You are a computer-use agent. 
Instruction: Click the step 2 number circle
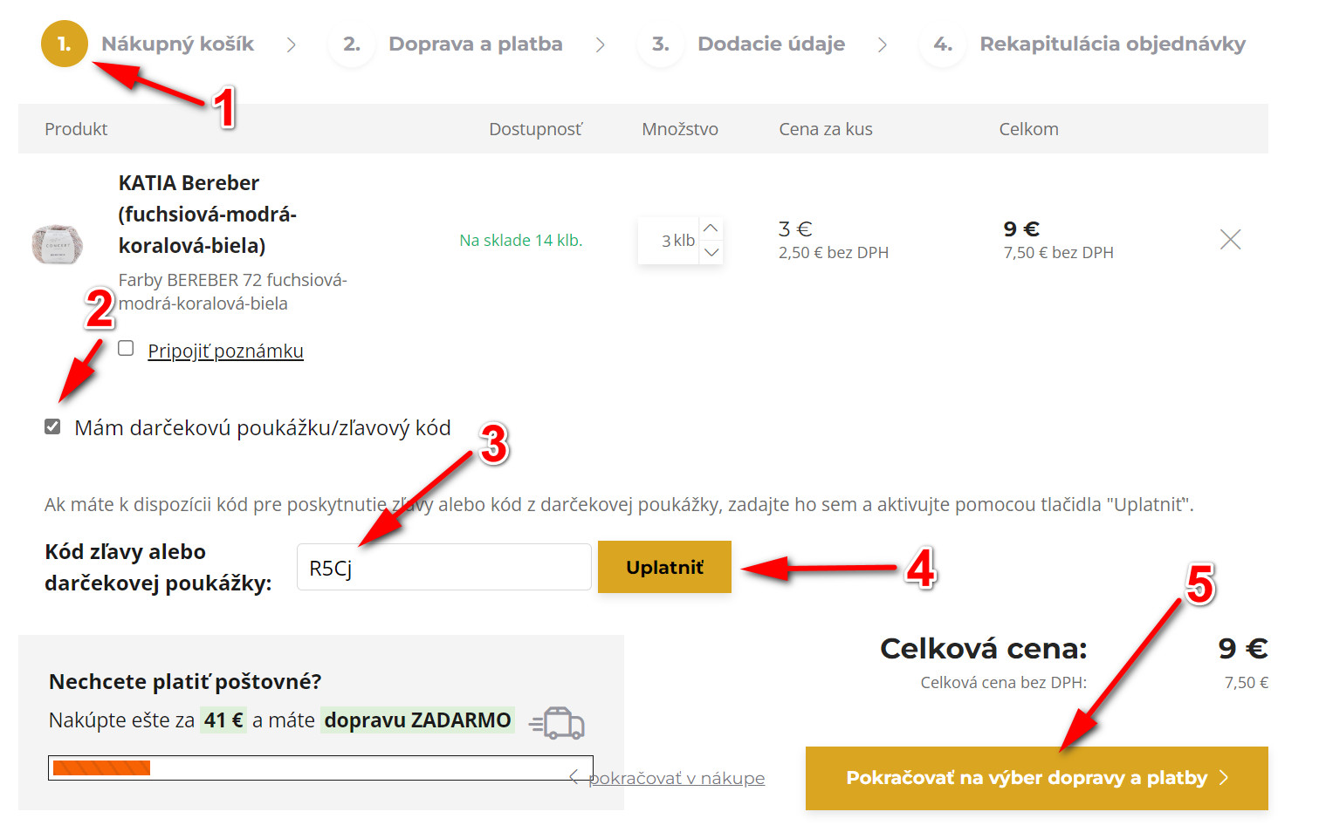[351, 44]
